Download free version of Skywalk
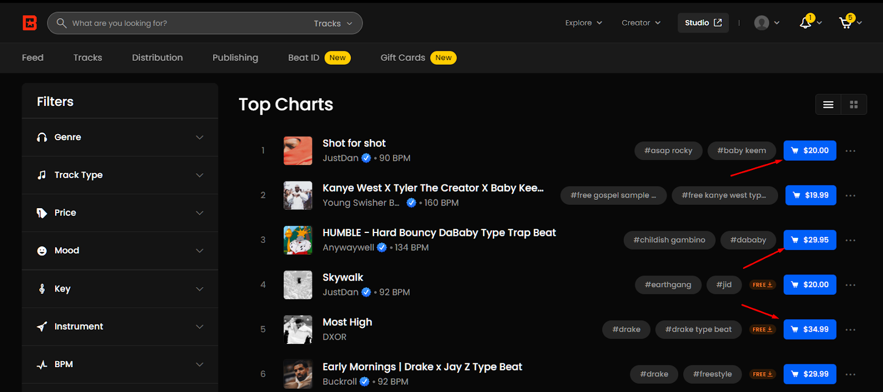Screen dimensions: 883x392 coord(763,285)
